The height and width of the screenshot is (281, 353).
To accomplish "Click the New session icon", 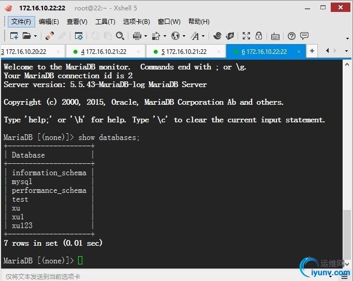I will (x=14, y=36).
